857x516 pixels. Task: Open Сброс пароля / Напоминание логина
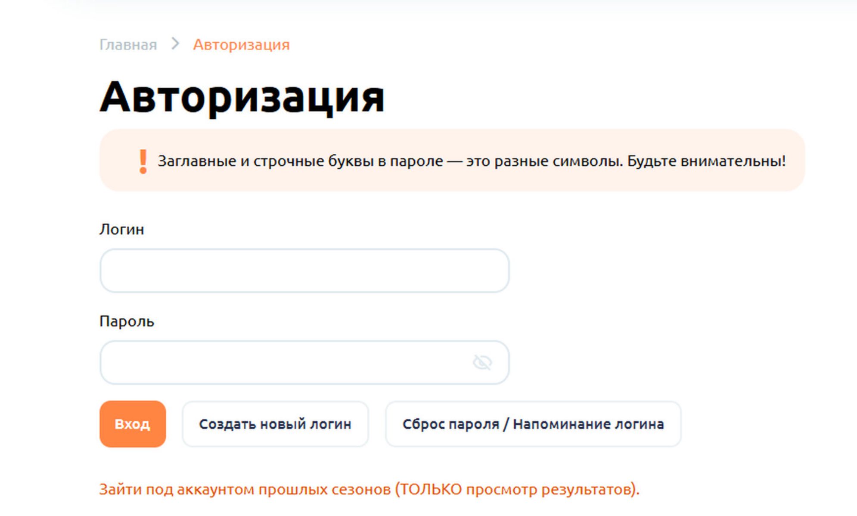533,424
